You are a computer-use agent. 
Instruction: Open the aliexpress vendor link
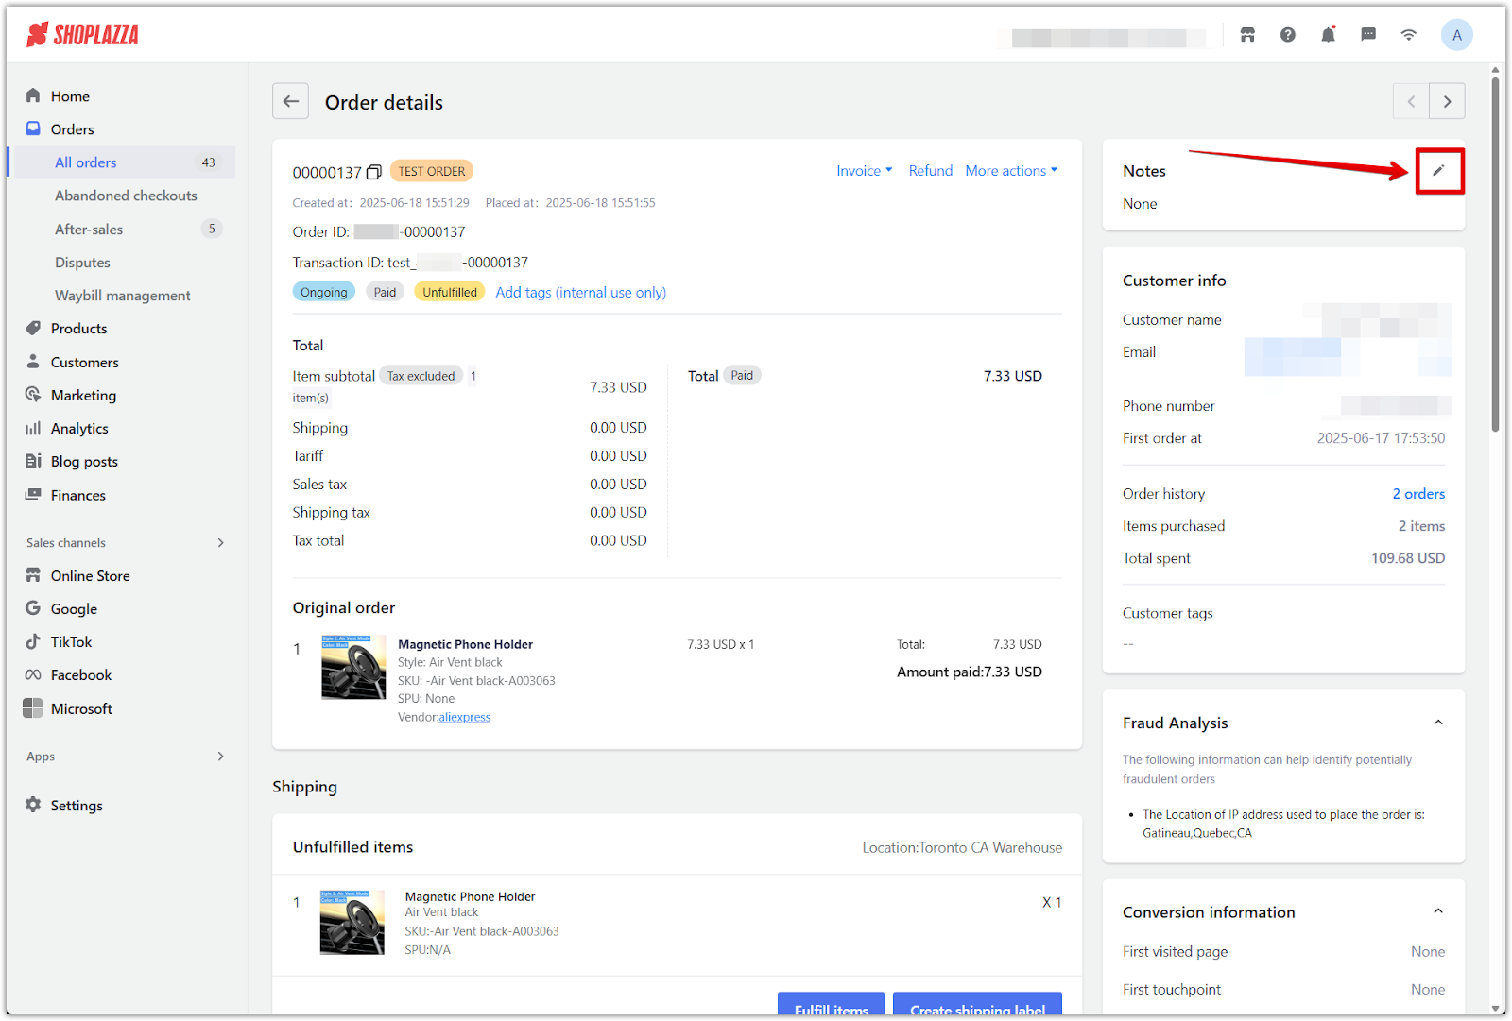click(x=464, y=718)
